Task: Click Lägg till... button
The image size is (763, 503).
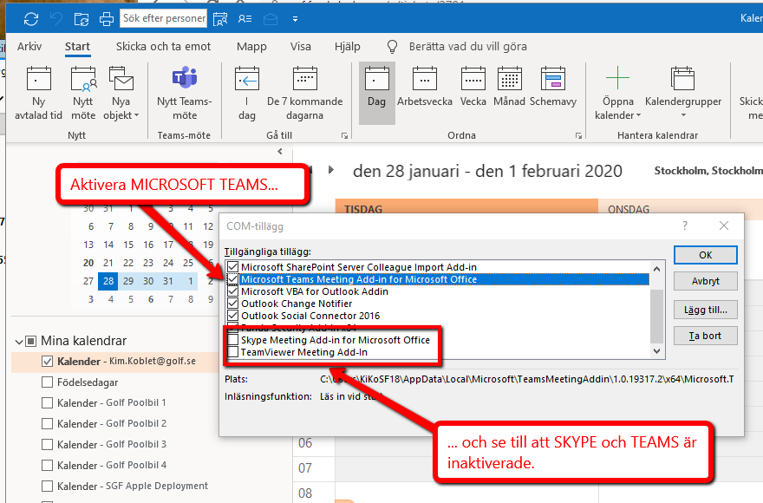Action: coord(706,310)
